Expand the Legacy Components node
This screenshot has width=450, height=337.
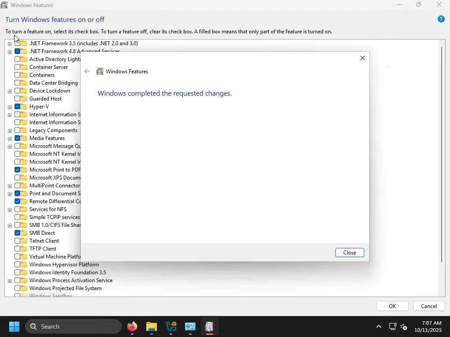10,131
